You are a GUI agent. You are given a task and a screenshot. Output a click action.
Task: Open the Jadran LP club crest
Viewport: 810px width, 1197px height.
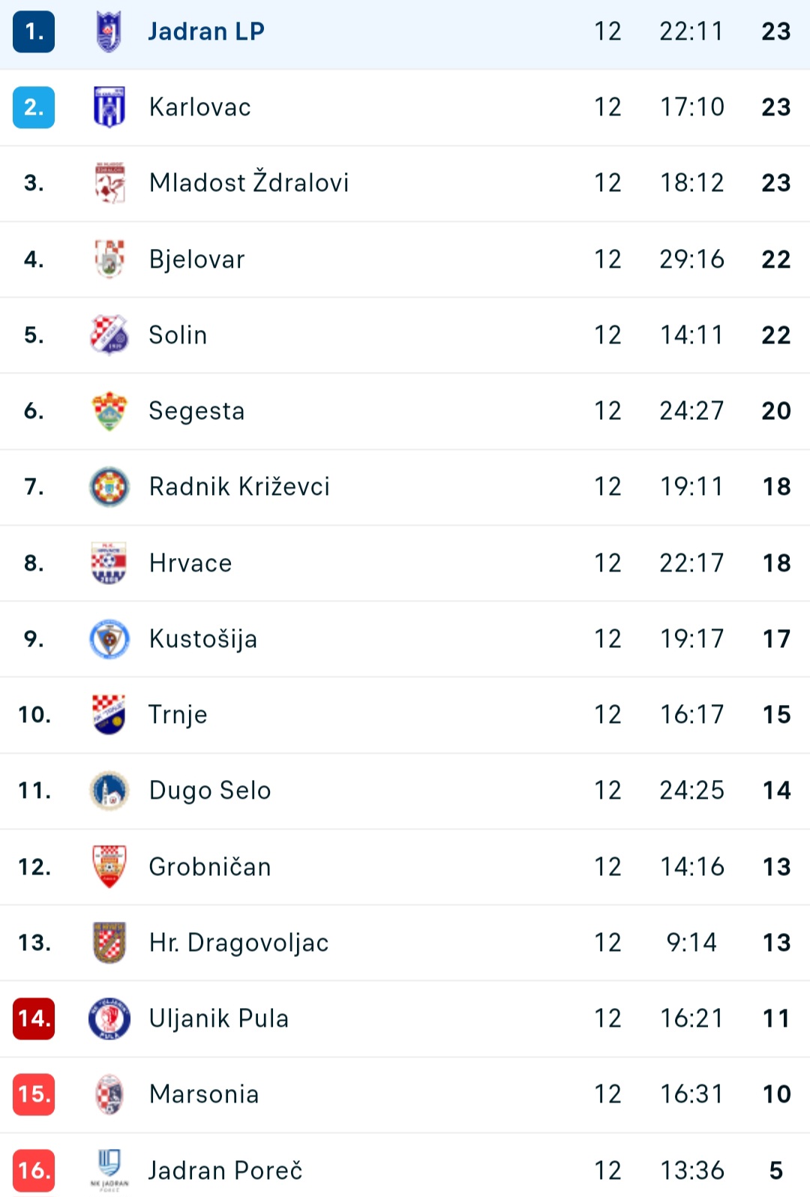[x=109, y=31]
